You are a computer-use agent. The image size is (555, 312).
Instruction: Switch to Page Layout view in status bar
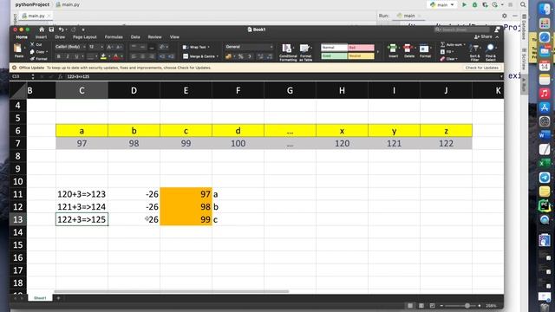421,306
